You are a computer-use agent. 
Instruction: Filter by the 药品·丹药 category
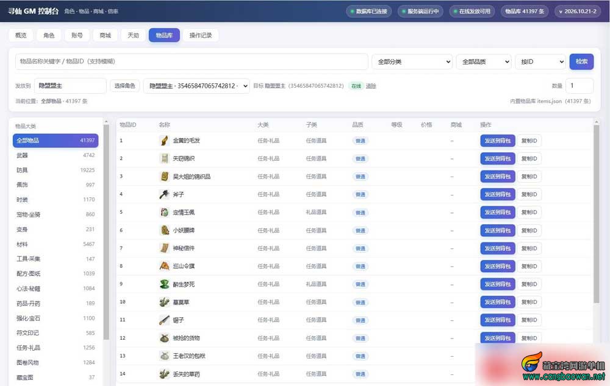pyautogui.click(x=56, y=303)
